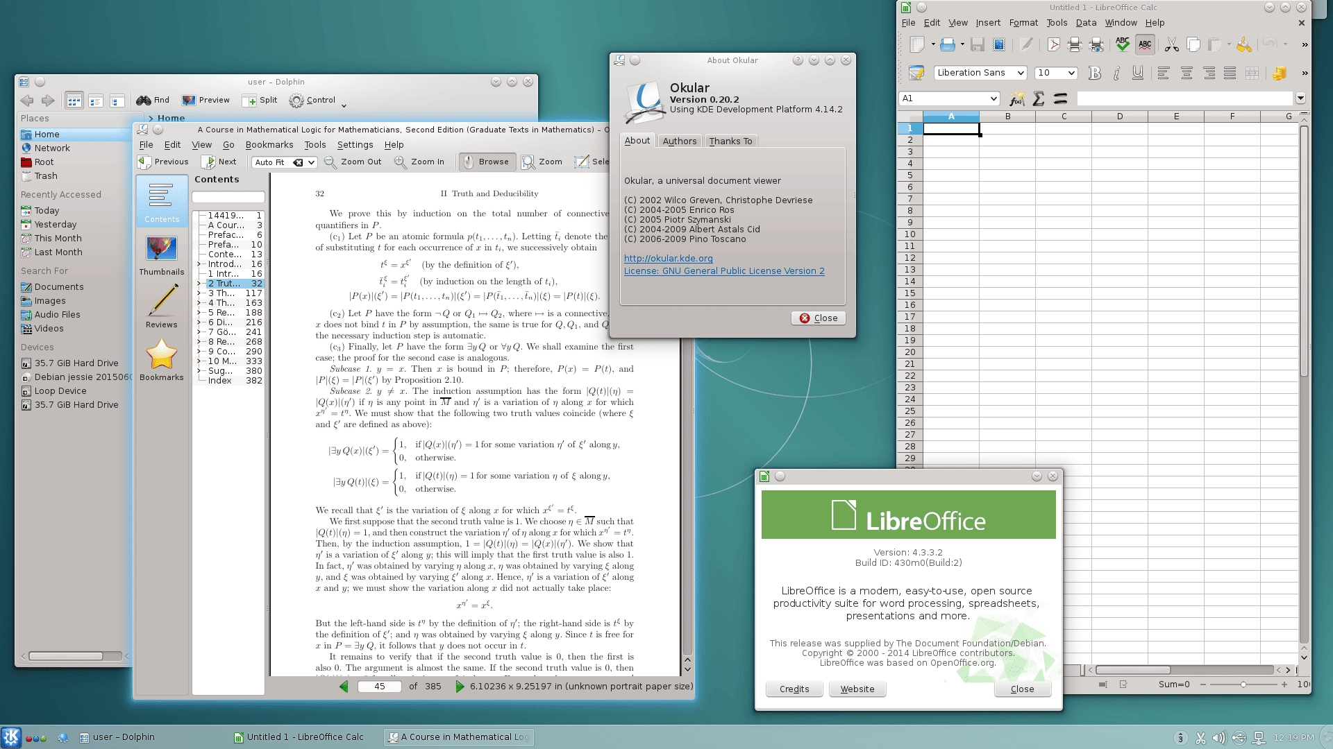
Task: Open the Control menu in Dolphin
Action: coord(317,101)
